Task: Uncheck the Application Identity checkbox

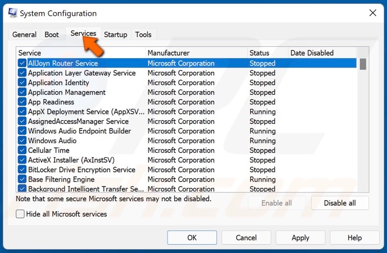Action: (22, 83)
